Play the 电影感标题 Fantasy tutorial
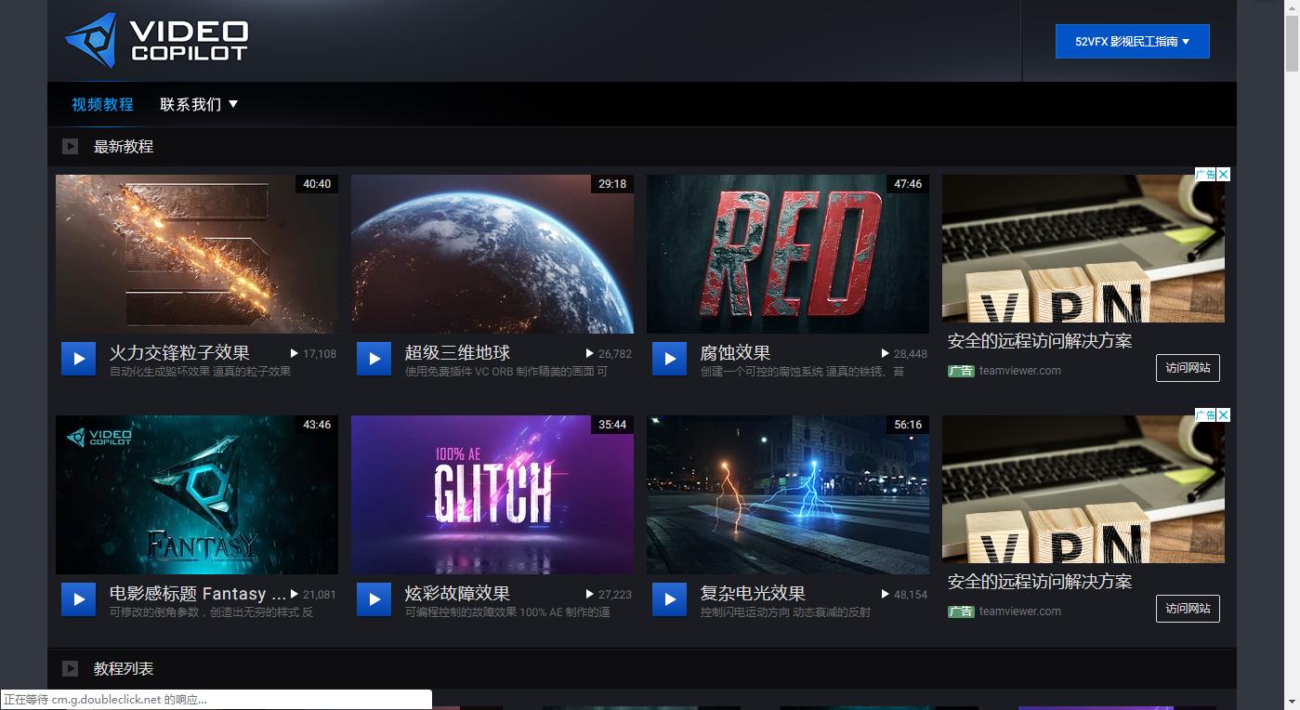Viewport: 1300px width, 710px height. pyautogui.click(x=79, y=598)
